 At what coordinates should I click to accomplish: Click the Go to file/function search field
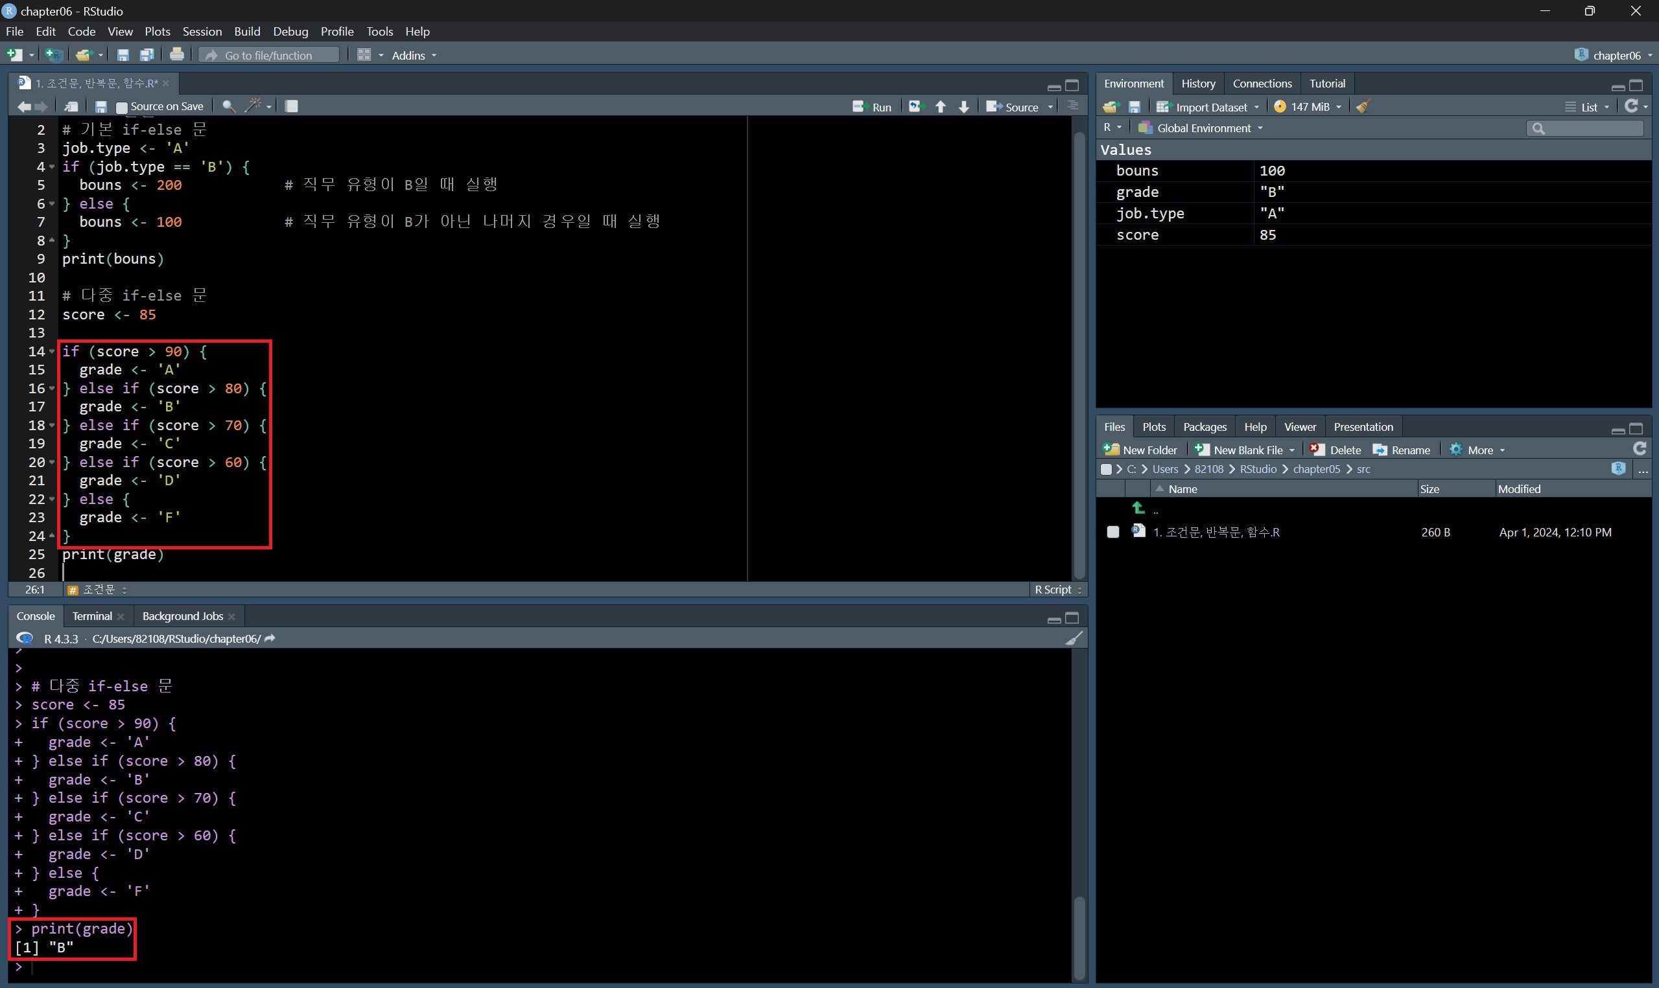click(269, 55)
